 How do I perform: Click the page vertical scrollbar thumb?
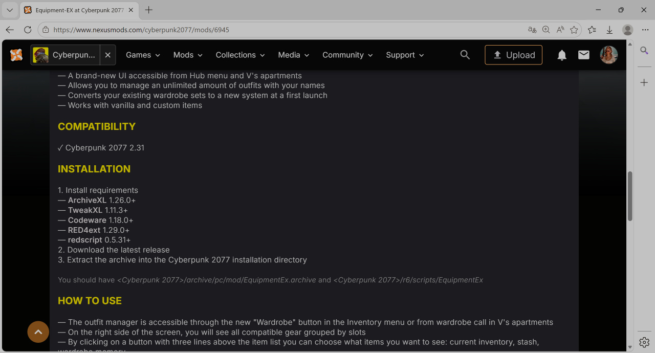point(630,196)
